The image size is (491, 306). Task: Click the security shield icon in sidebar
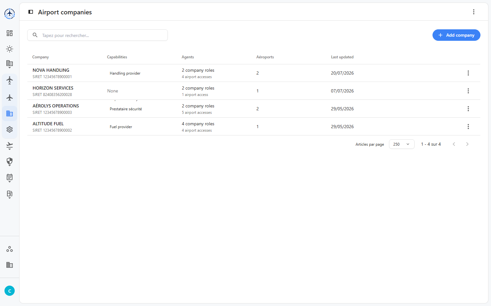10,162
